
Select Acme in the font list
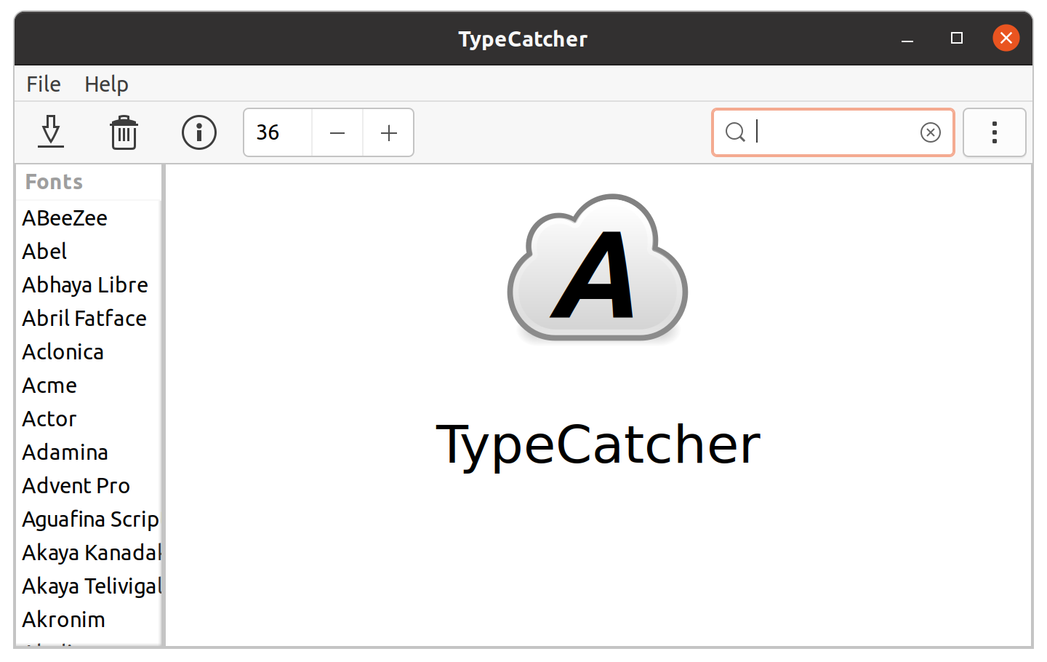88,386
